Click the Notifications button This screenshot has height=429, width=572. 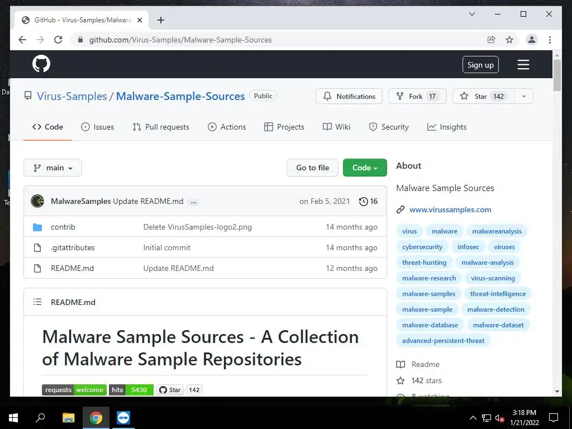click(x=349, y=96)
